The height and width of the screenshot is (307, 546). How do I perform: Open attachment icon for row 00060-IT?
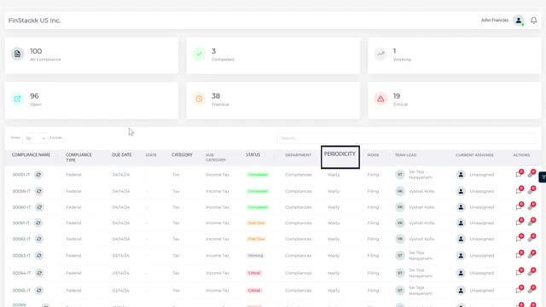coord(531,206)
